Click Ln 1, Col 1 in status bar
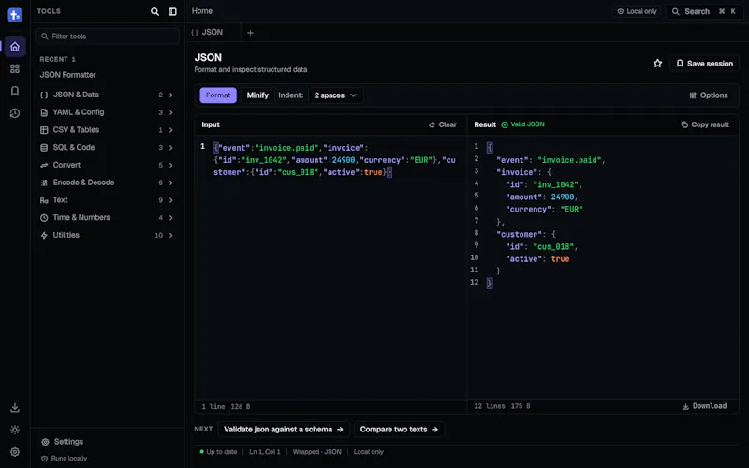Image resolution: width=749 pixels, height=468 pixels. 265,452
